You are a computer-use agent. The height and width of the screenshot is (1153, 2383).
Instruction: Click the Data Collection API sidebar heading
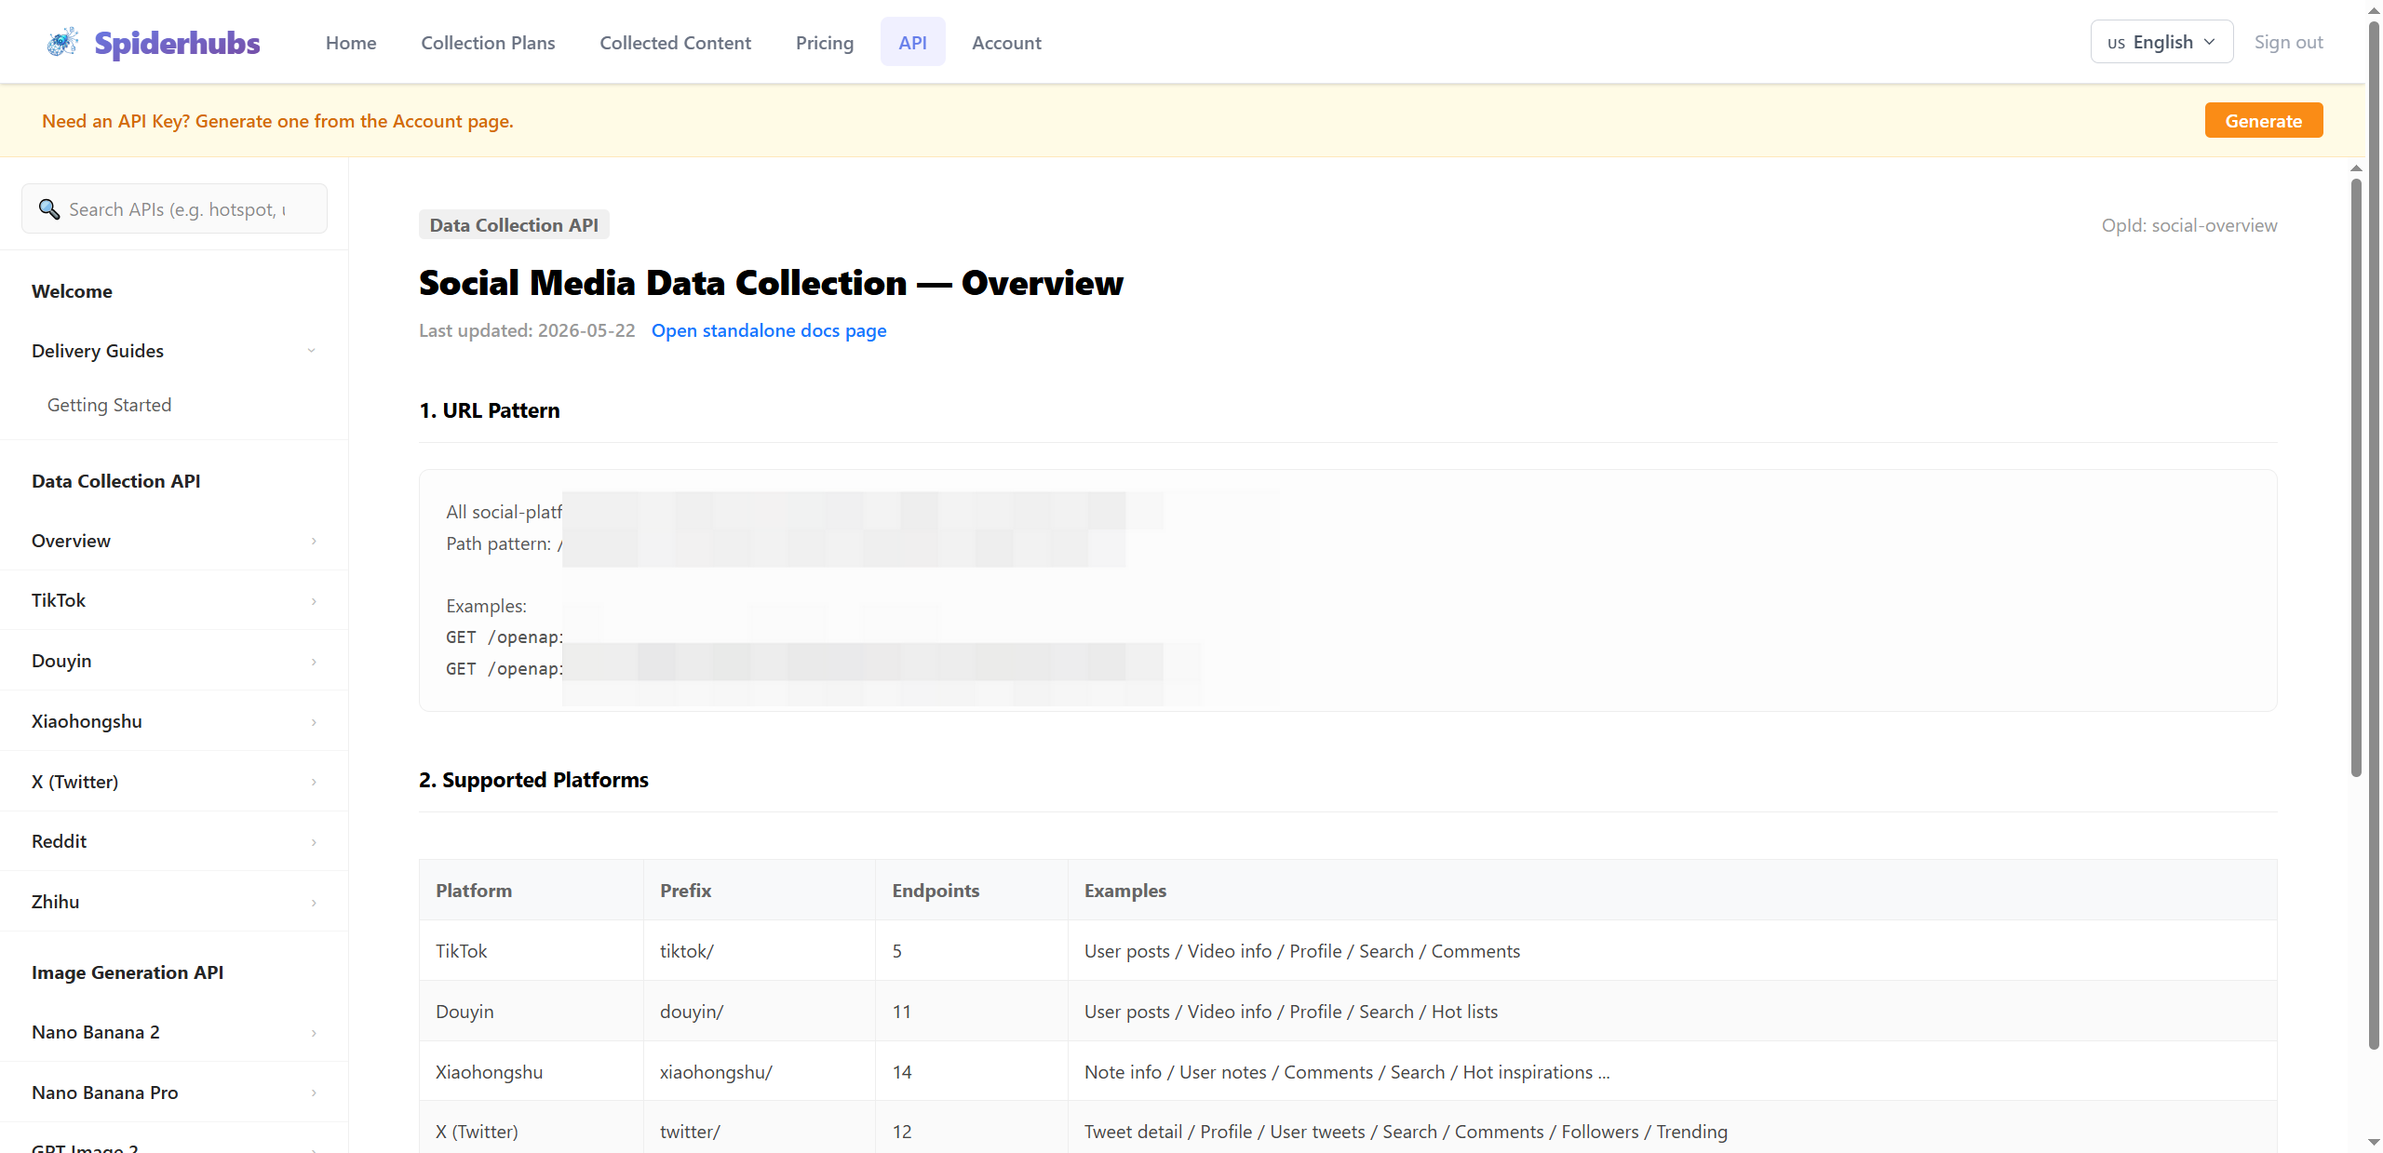[115, 481]
